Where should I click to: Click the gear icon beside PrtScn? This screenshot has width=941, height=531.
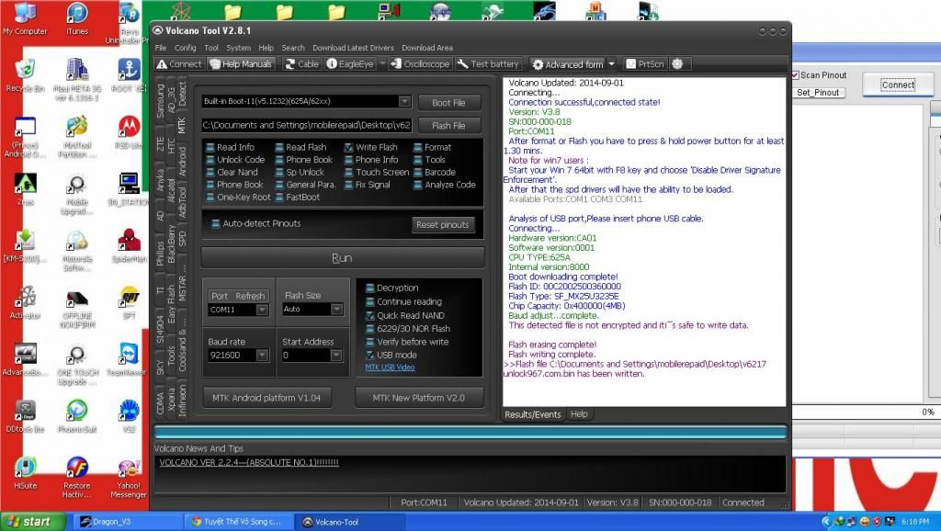click(x=677, y=64)
